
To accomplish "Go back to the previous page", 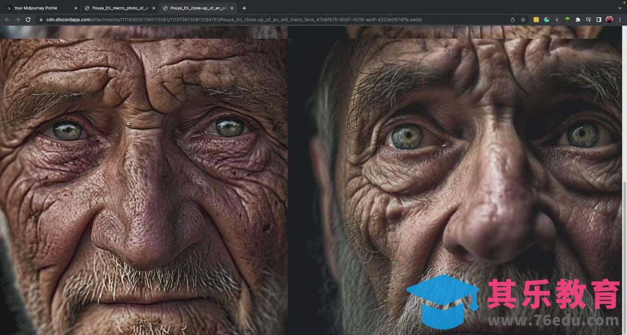I will [x=7, y=20].
